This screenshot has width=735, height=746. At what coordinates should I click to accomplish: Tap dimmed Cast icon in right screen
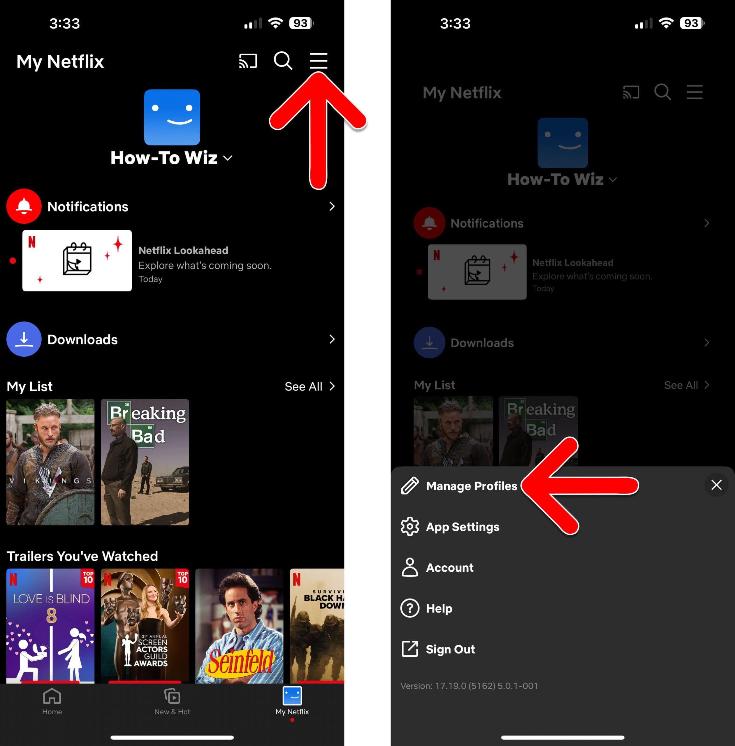coord(631,92)
